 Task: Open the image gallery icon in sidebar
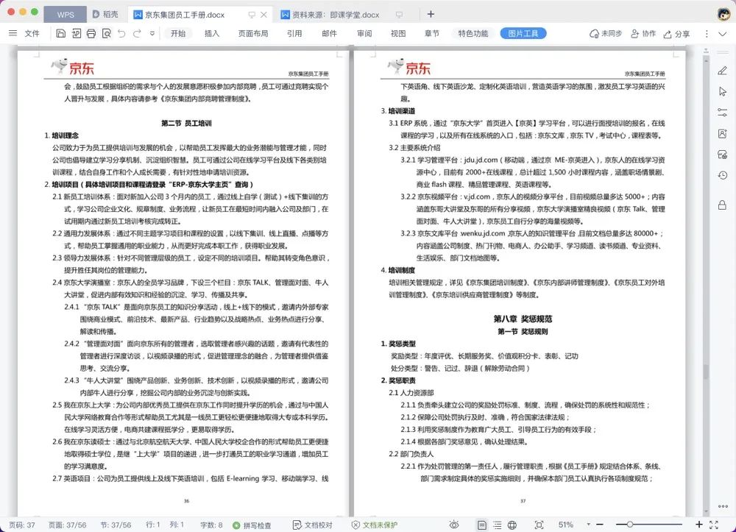(x=723, y=134)
